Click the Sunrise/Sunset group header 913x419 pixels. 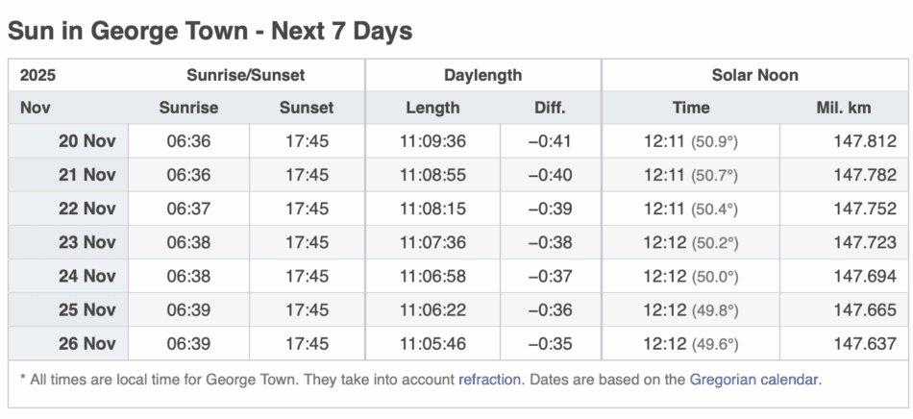(x=247, y=75)
